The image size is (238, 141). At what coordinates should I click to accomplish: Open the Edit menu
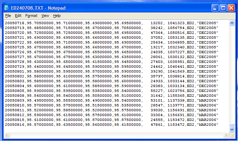click(18, 16)
